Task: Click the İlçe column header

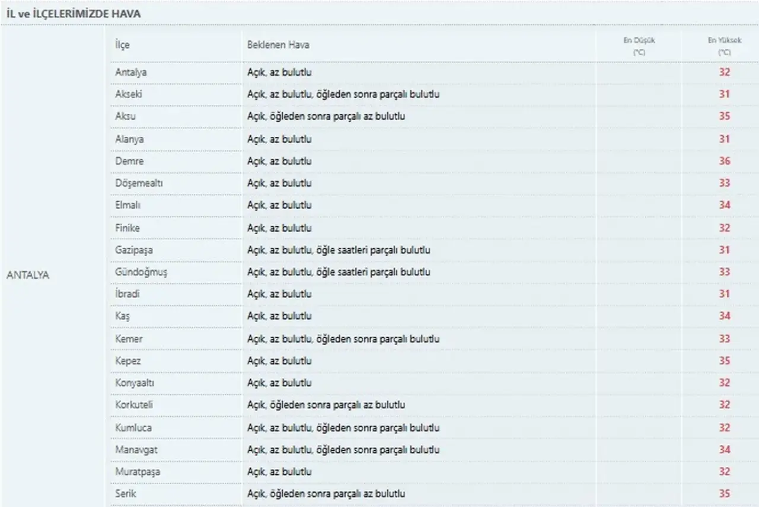Action: (122, 45)
